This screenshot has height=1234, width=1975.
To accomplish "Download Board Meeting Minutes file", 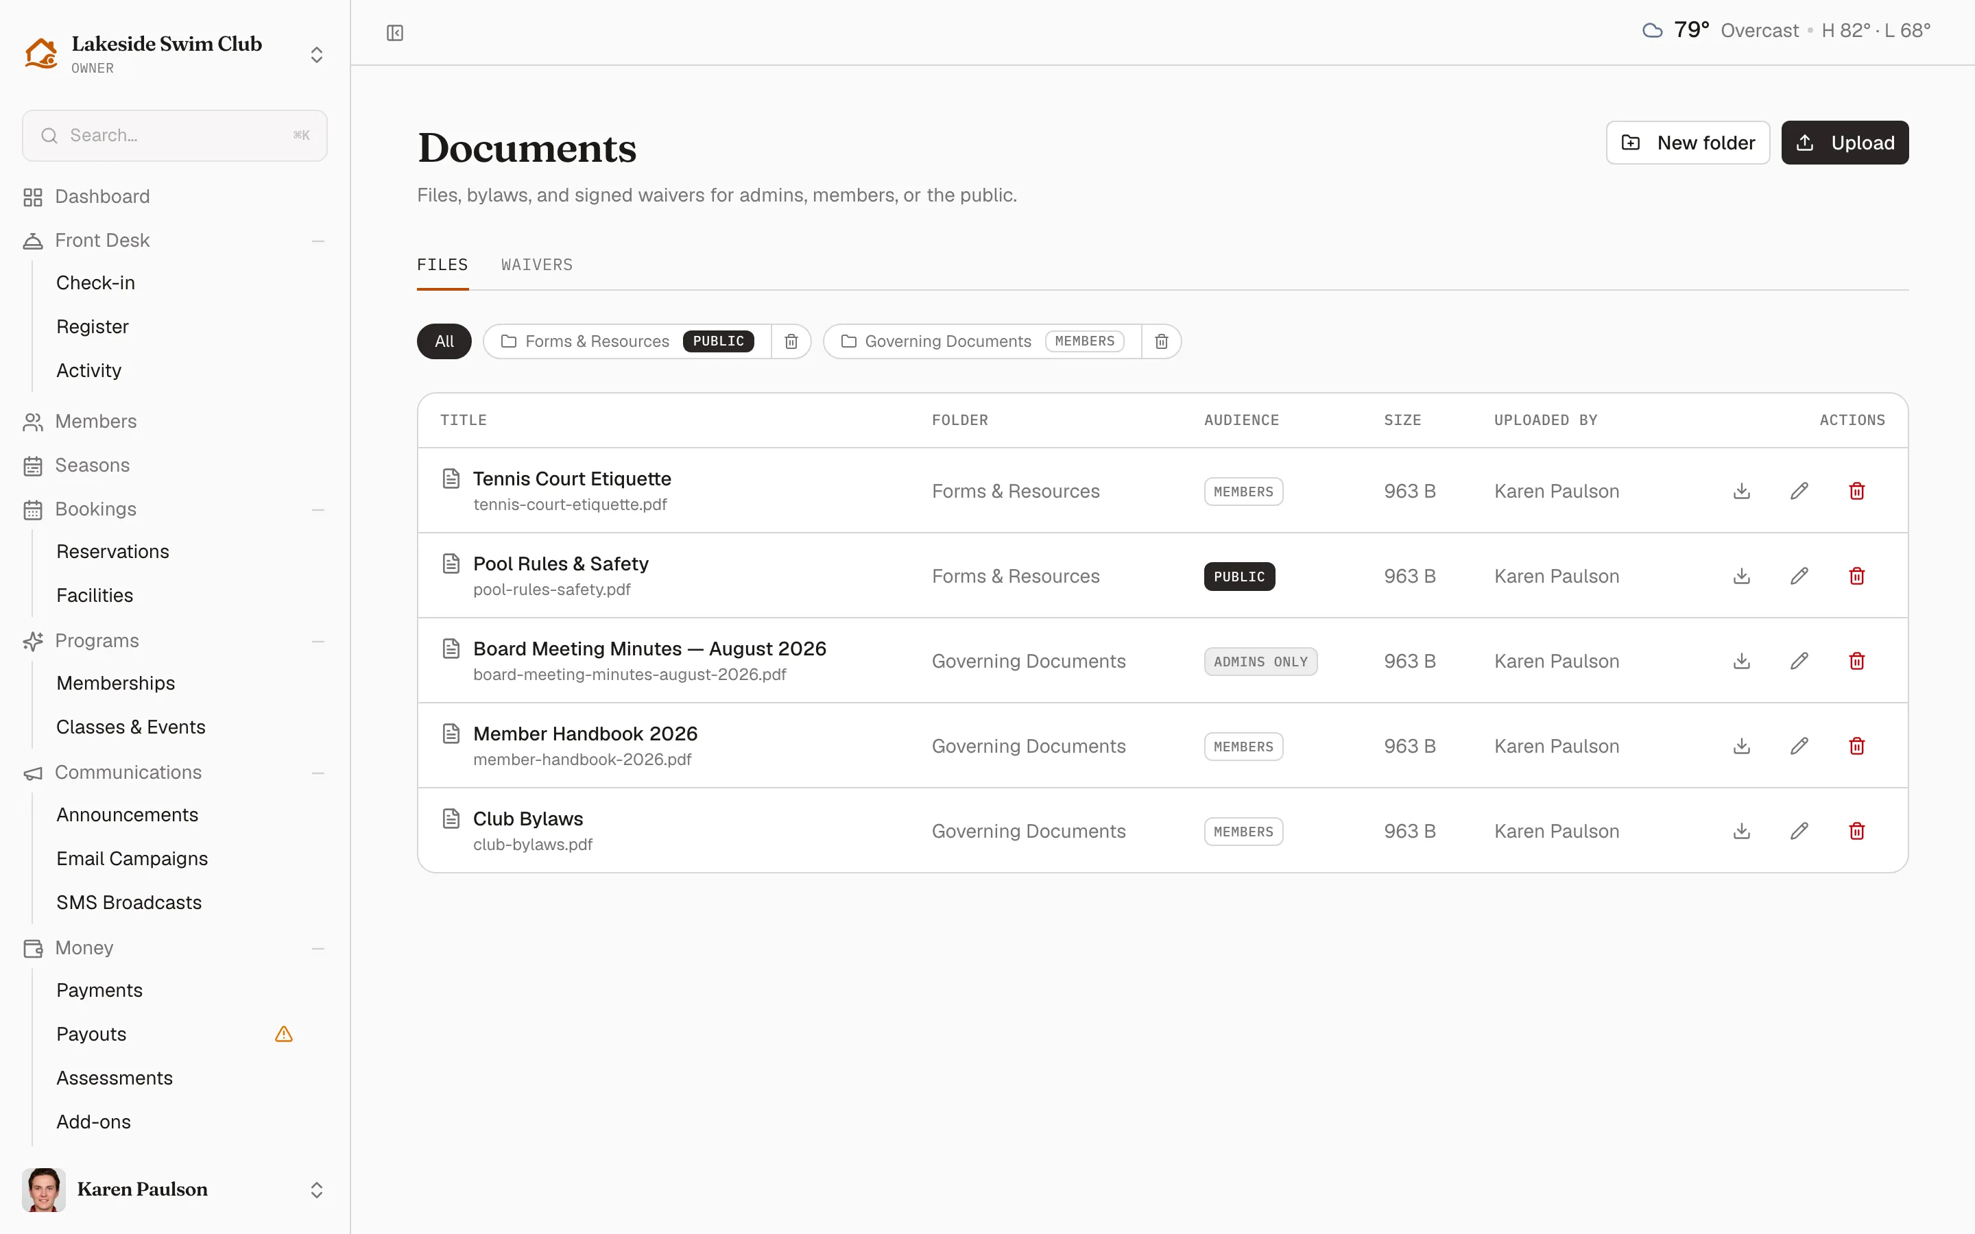I will [1742, 661].
